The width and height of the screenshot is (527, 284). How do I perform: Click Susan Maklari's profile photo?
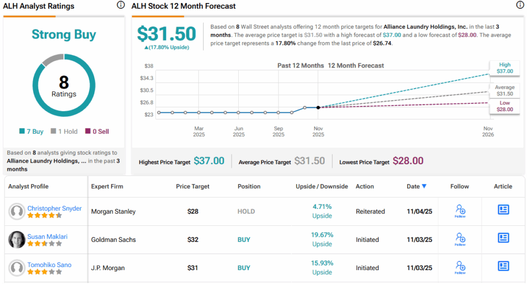tap(17, 240)
